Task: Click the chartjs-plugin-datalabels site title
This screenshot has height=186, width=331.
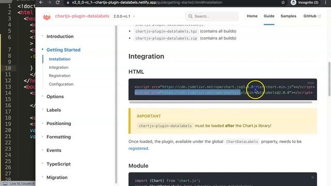Action: 82,16
